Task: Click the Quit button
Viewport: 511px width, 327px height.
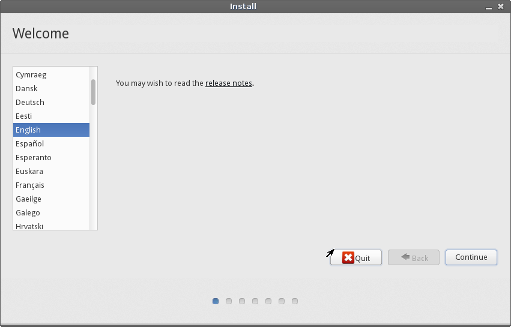Action: 356,257
